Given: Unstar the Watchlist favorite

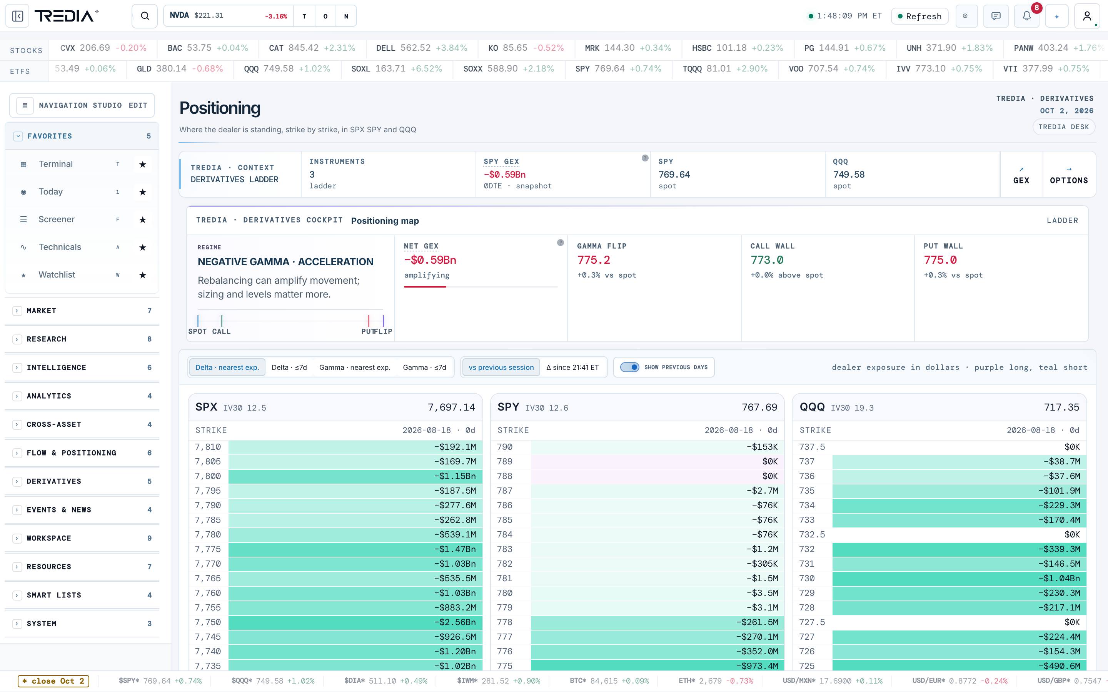Looking at the screenshot, I should click(142, 275).
